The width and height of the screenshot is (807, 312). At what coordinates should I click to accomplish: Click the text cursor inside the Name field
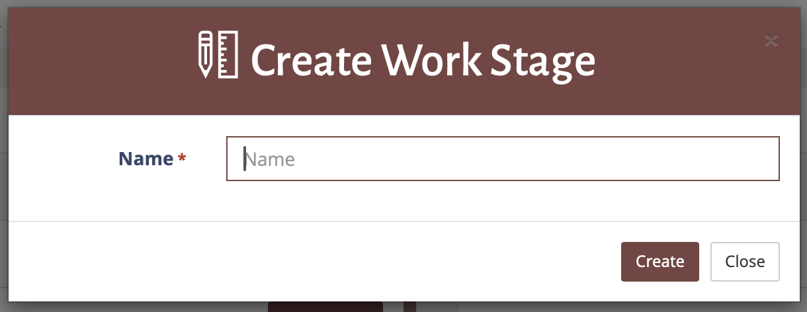tap(245, 159)
